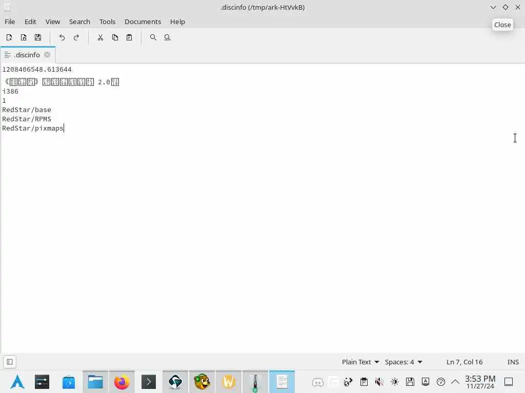Open the View menu
This screenshot has width=525, height=393.
tap(53, 21)
